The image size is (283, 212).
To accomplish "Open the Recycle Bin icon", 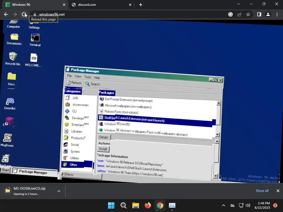I will point(13,59).
